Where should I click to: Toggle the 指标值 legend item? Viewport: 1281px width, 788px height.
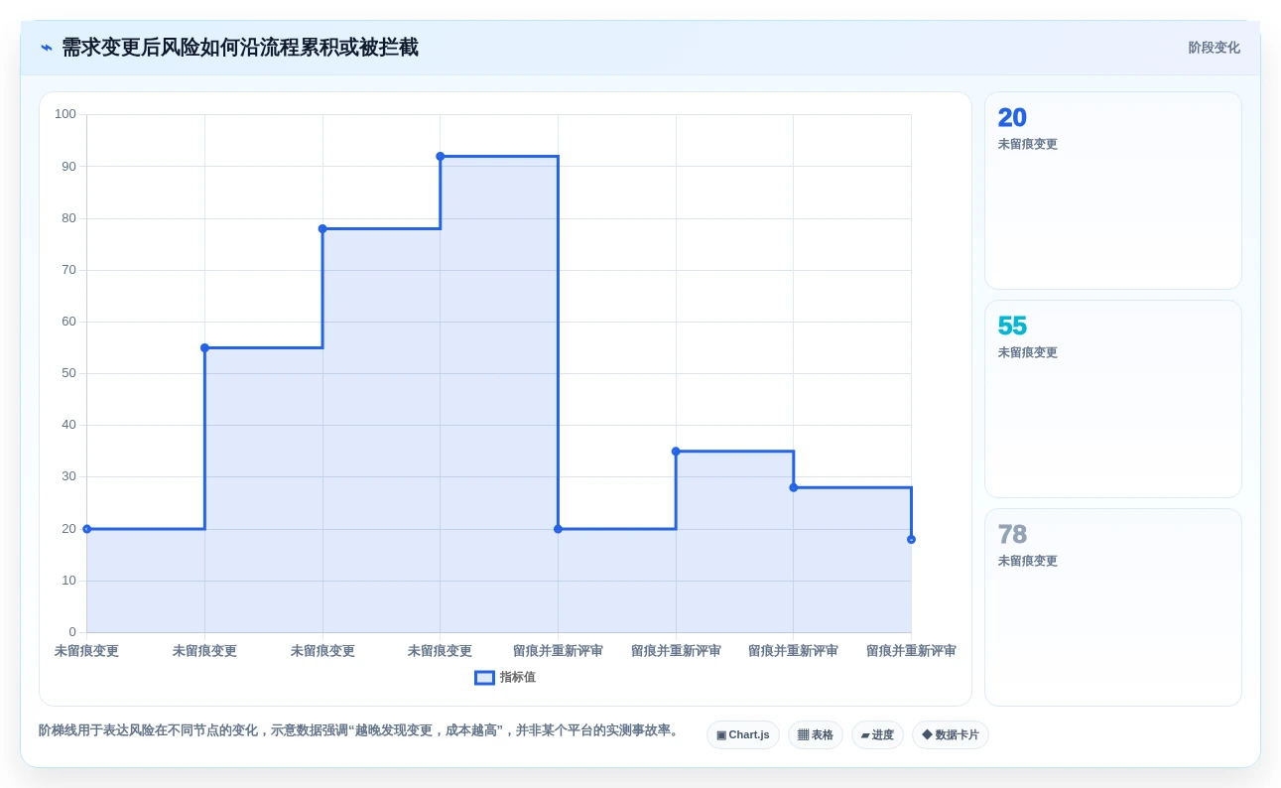coord(505,677)
